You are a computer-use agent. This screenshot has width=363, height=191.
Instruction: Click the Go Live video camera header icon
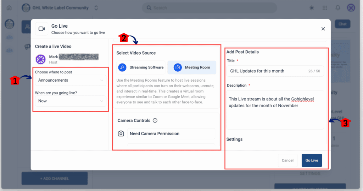pos(41,29)
